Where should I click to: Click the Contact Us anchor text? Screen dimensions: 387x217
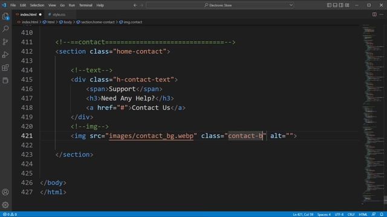pos(151,107)
